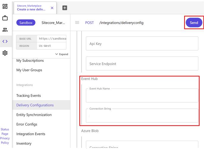Expand the base URL settings
This screenshot has height=149, width=204.
(62, 54)
